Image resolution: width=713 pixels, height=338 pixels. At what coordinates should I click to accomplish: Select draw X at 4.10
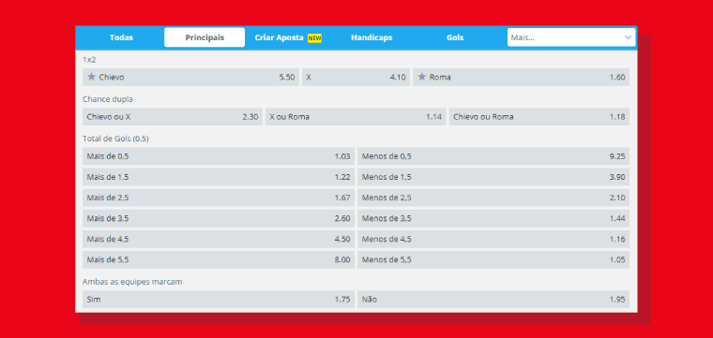coord(356,77)
